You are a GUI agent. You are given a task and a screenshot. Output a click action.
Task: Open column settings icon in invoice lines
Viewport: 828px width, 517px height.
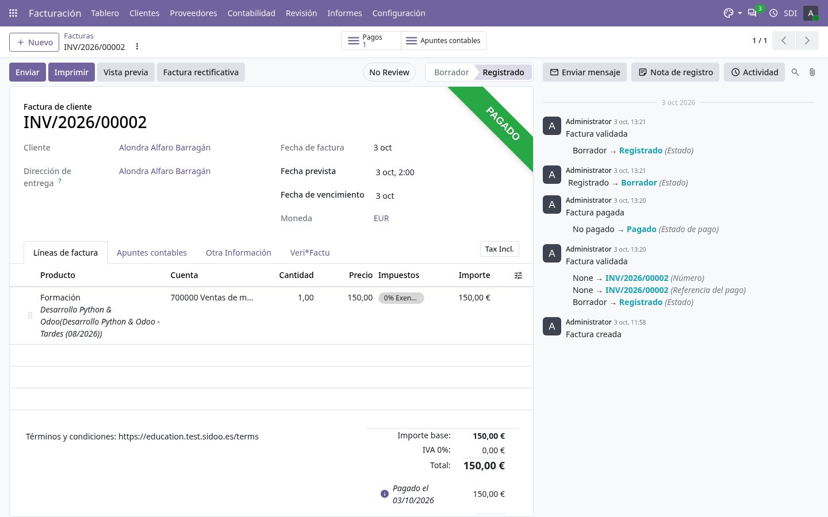coord(518,276)
